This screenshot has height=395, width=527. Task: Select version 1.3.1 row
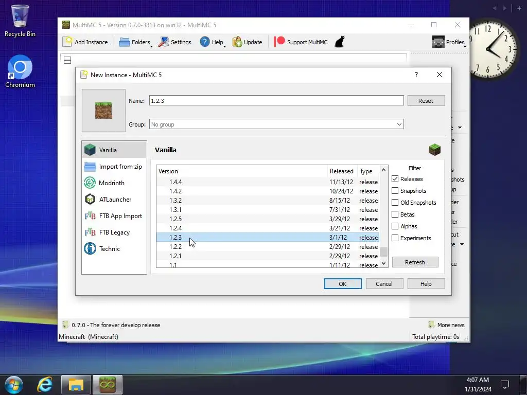[x=268, y=210]
